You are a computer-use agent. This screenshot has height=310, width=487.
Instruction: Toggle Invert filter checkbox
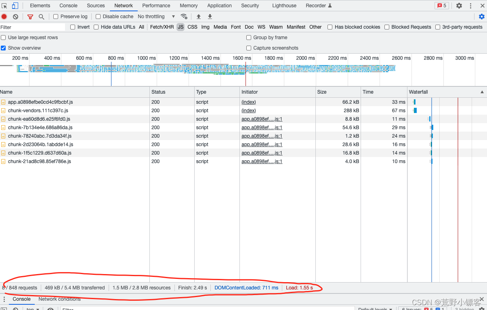(x=73, y=27)
